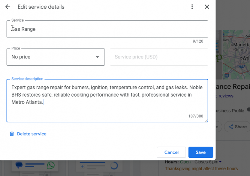Click the Gas Range service name field

coord(107,29)
